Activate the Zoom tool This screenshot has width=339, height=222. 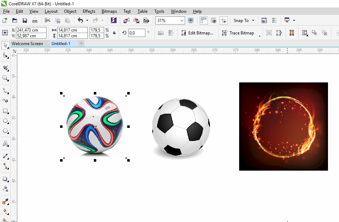[x=5, y=78]
